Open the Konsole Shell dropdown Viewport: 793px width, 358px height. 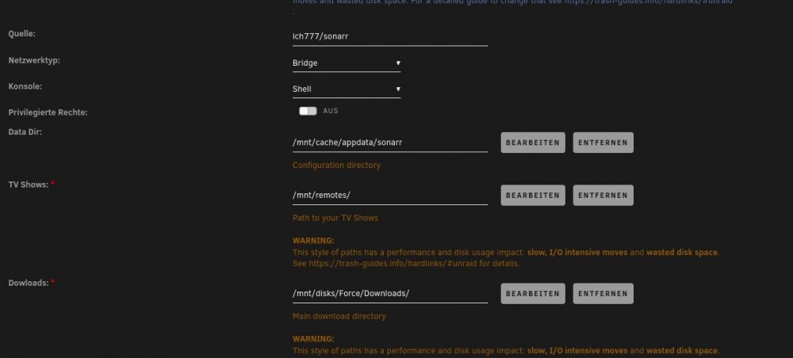(x=347, y=89)
